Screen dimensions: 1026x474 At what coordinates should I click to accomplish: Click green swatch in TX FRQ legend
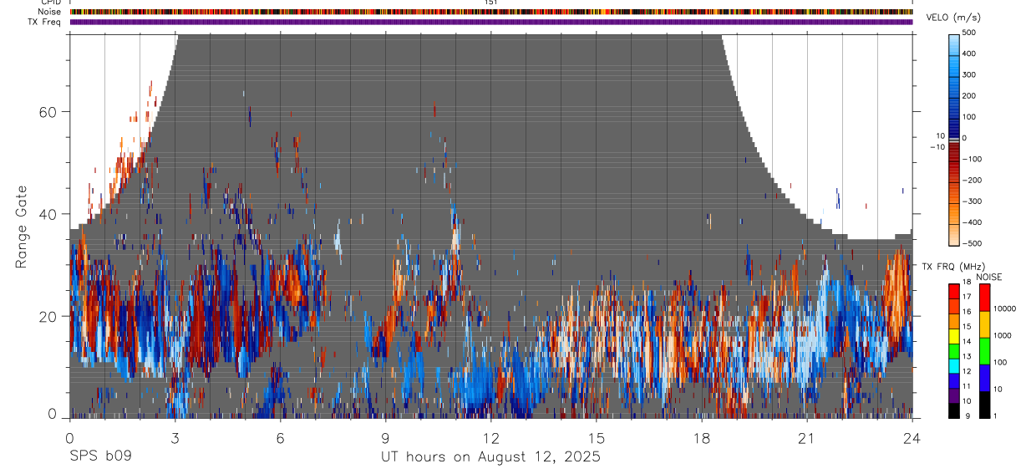(x=954, y=351)
